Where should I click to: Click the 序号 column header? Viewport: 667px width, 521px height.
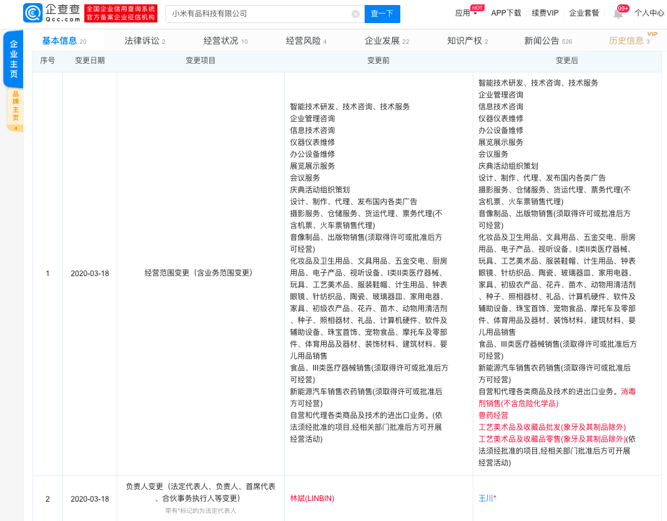(47, 61)
